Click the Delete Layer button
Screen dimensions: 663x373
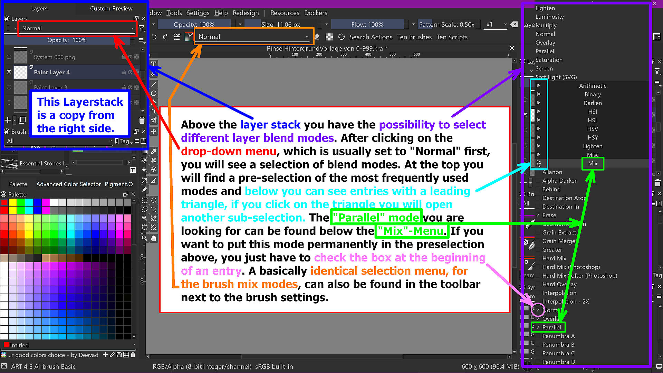tap(142, 121)
